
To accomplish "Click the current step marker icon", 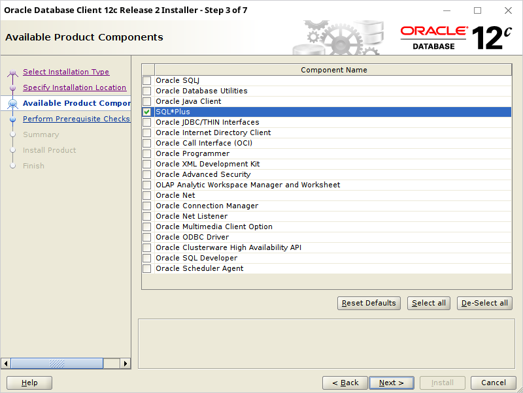I will (12, 104).
